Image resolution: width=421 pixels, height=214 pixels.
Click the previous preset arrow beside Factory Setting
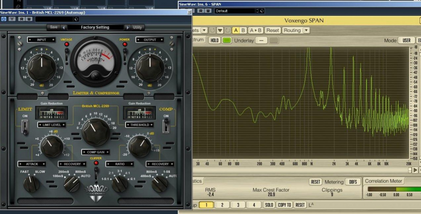coord(64,27)
